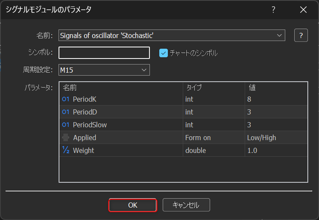Click the キャンセル button
The height and width of the screenshot is (220, 319).
186,205
